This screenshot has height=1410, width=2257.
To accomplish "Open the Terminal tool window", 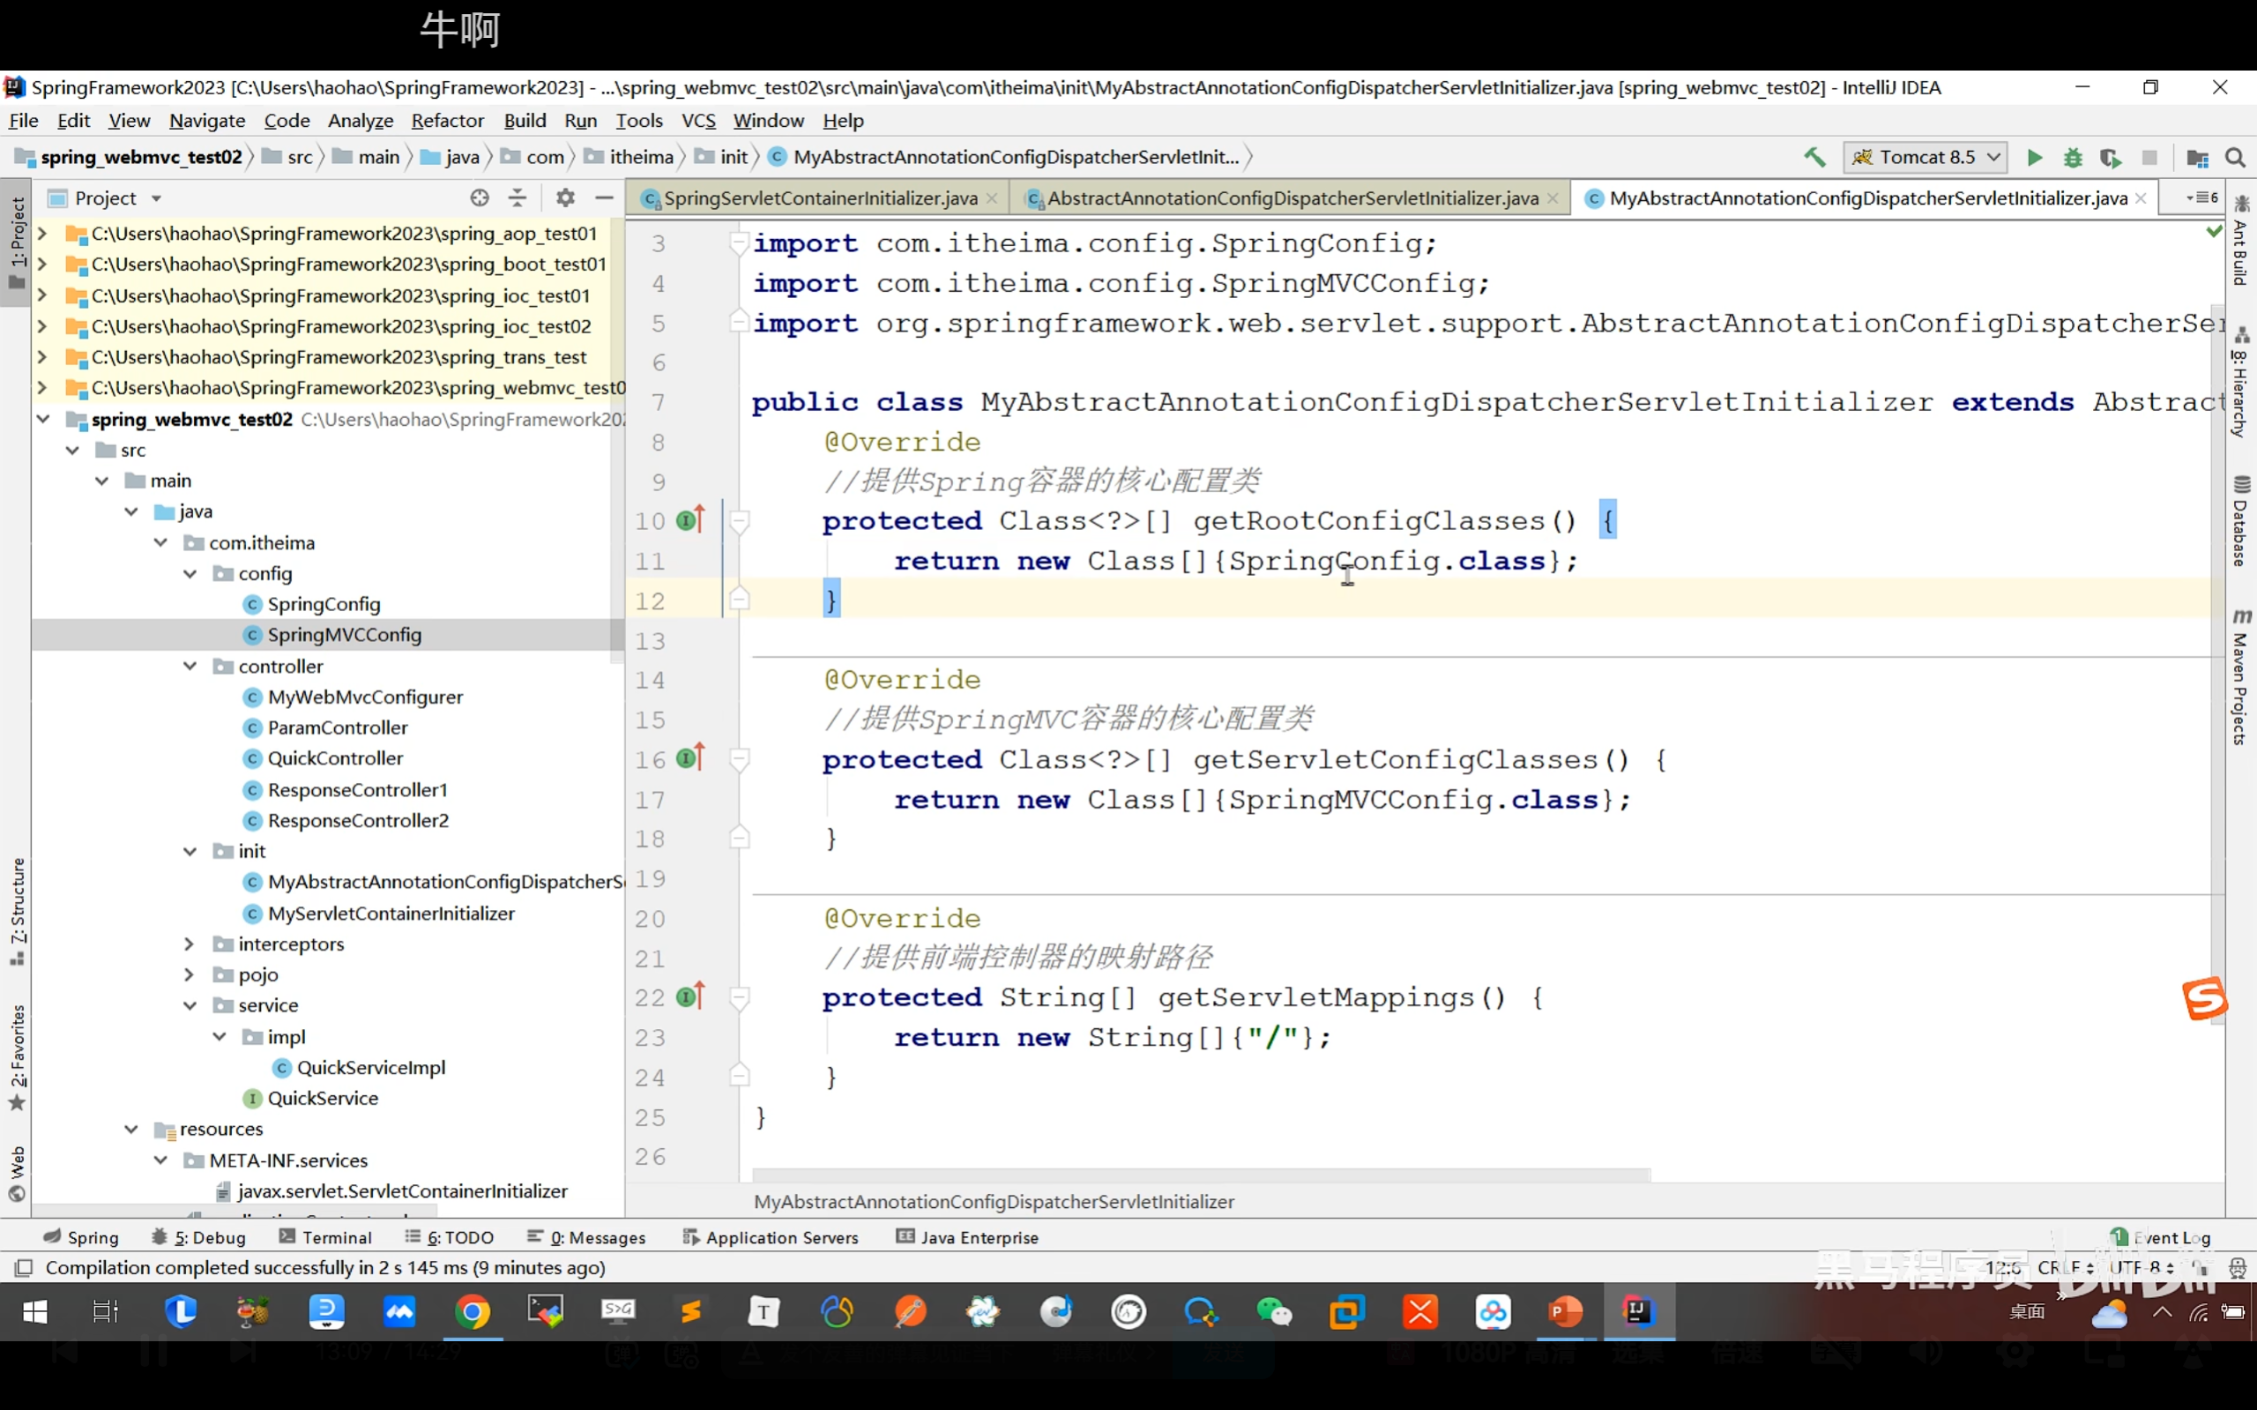I will click(325, 1237).
